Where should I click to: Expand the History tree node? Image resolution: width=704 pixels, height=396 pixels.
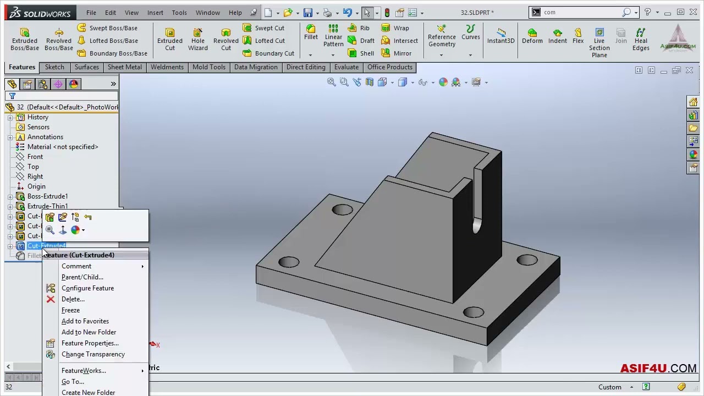[x=10, y=117]
